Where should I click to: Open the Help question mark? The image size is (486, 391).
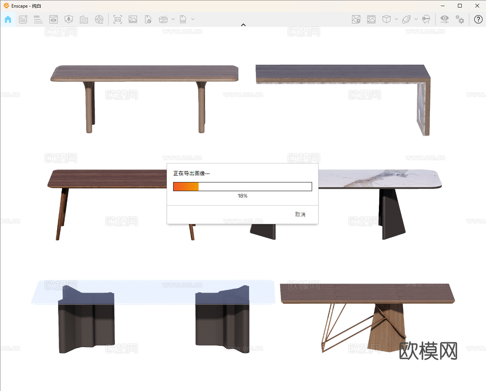coord(478,19)
